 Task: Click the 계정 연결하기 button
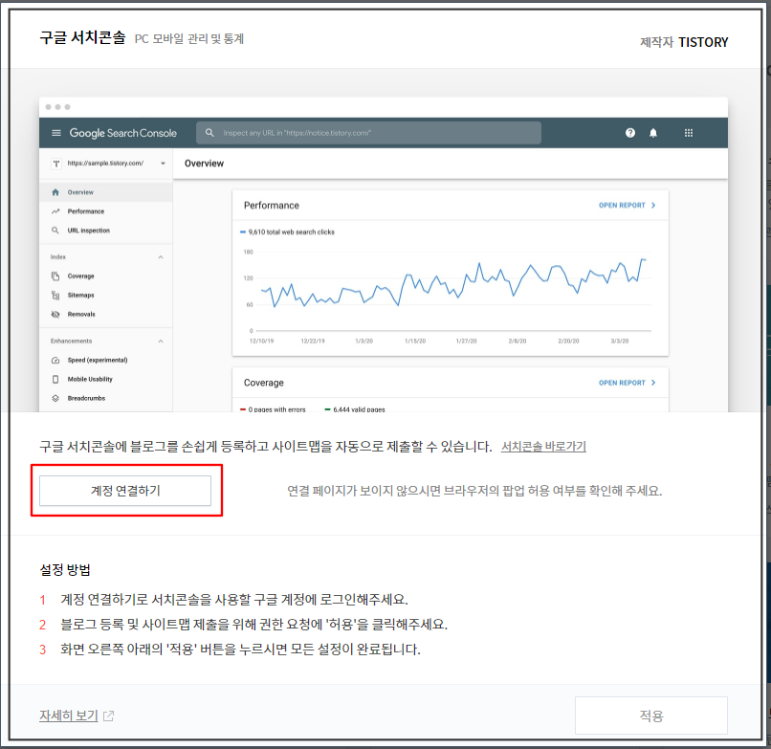(x=125, y=491)
